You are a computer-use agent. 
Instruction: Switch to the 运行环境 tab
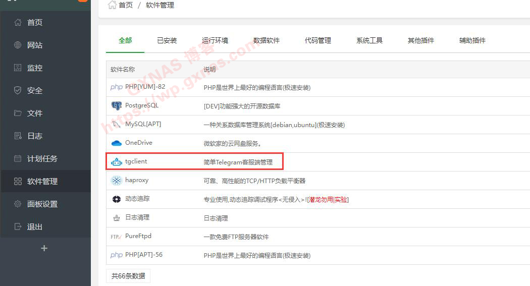pos(215,40)
